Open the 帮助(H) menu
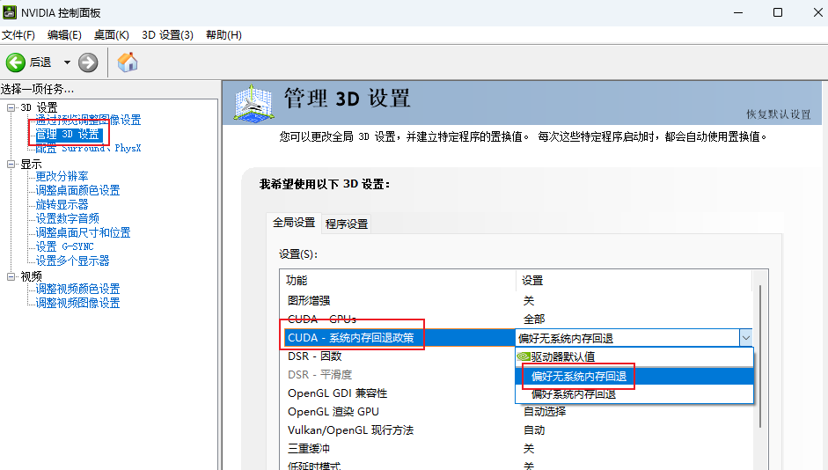 pos(223,35)
